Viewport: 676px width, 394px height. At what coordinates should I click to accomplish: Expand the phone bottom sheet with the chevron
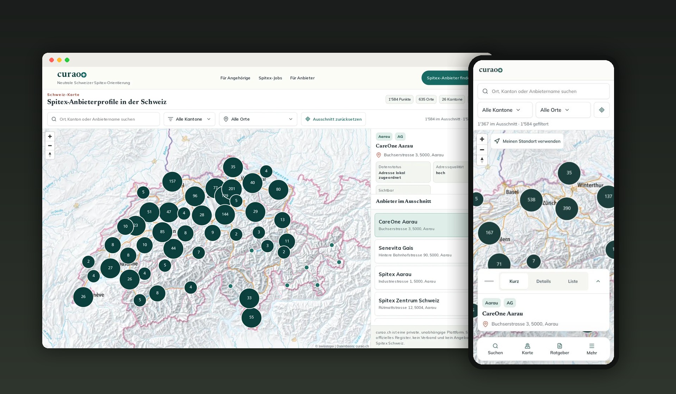pyautogui.click(x=598, y=281)
